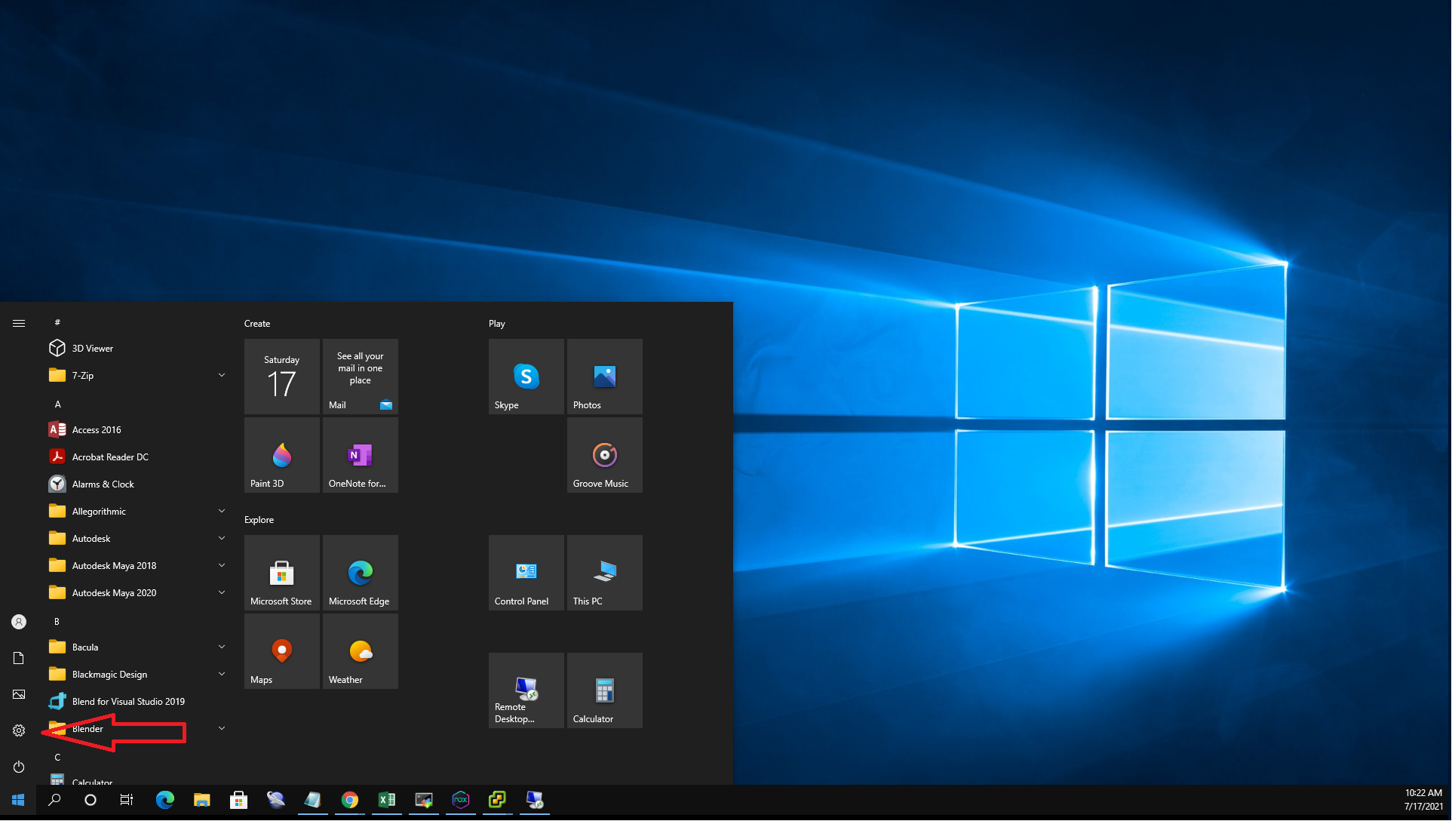
Task: Open Access 2016 from app list
Action: tap(97, 429)
